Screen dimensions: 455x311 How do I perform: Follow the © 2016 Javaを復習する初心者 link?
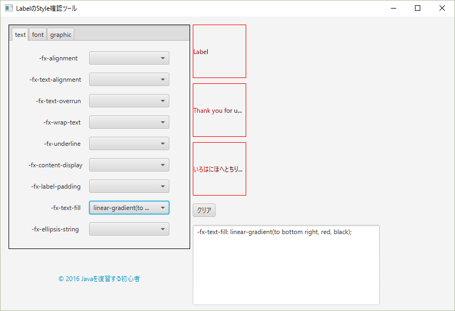click(x=99, y=278)
